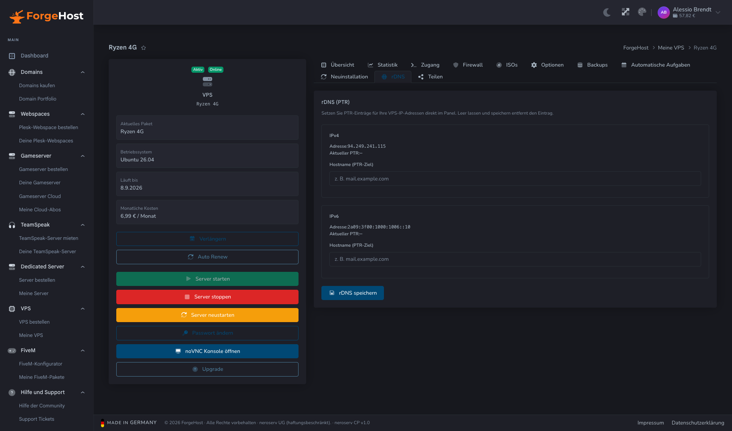Click the Auto Renew button
Viewport: 732px width, 431px height.
point(207,257)
